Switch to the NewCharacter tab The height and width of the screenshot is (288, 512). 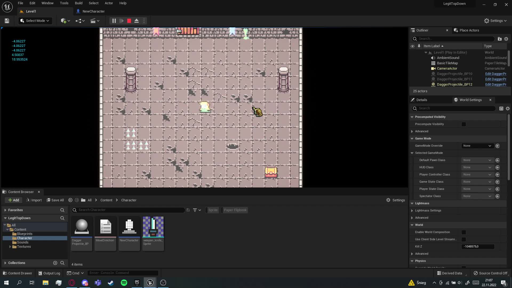coord(93,11)
